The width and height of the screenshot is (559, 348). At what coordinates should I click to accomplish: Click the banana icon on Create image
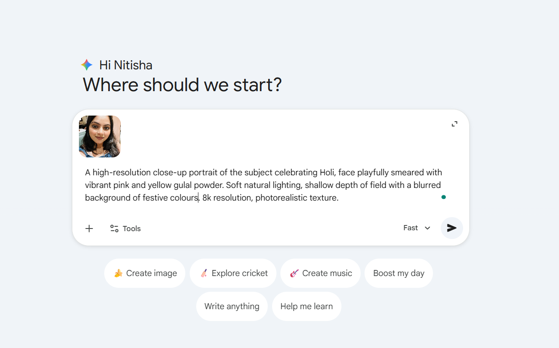(x=118, y=273)
